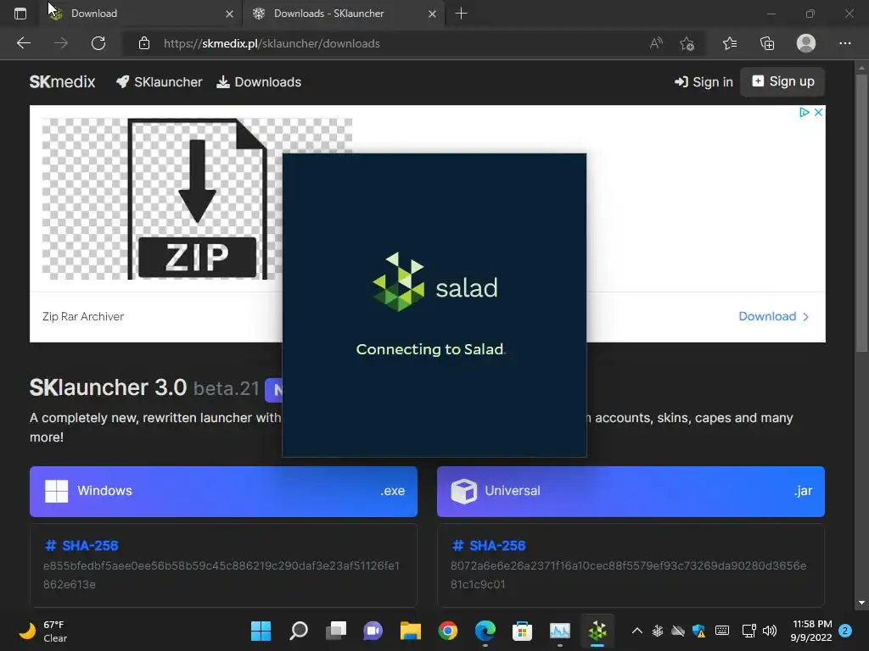The height and width of the screenshot is (651, 869).
Task: Close the Zip Rar Archiver ad
Action: [818, 113]
